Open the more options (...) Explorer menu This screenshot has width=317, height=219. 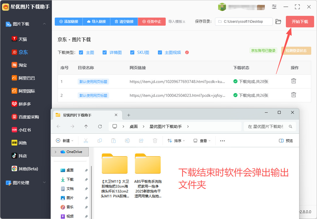point(222,141)
